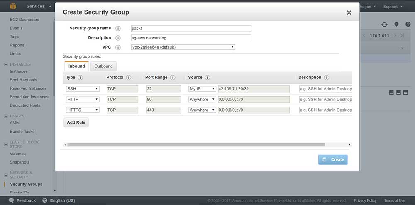Close the Create Security Group dialog

point(349,12)
